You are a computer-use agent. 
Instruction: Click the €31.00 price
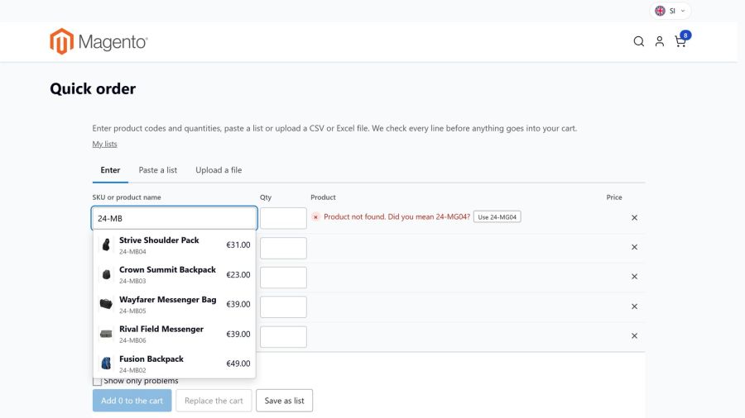pos(238,245)
